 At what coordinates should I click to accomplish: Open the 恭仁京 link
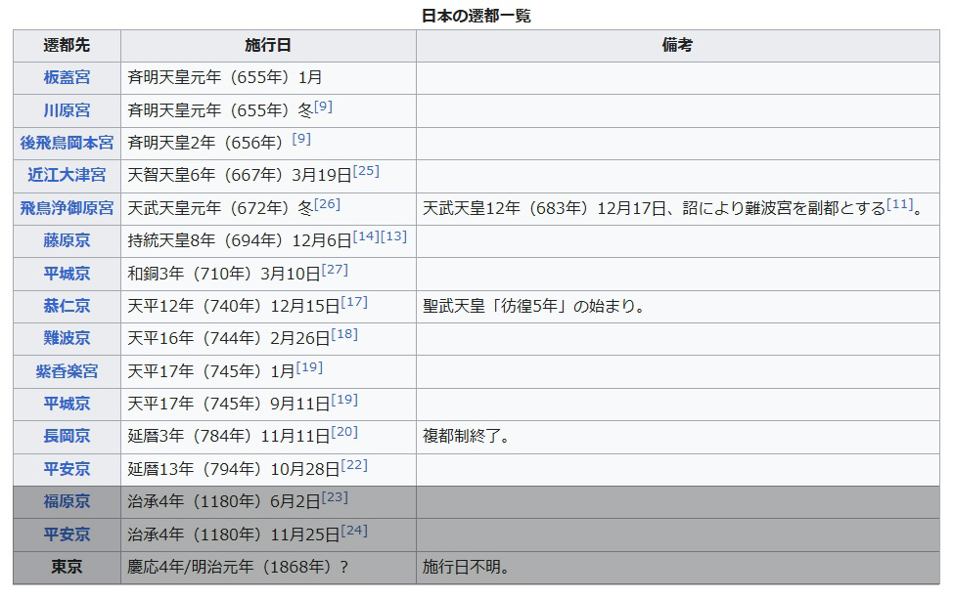click(67, 306)
